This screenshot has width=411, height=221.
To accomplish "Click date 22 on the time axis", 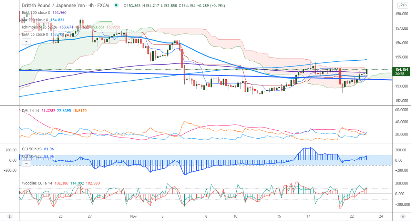I will [352, 216].
